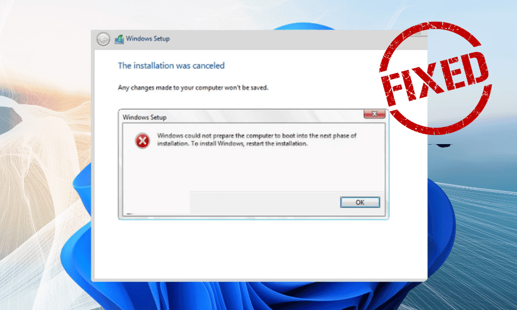Click the 'Windows Setup' title in the outer window header

(x=148, y=39)
